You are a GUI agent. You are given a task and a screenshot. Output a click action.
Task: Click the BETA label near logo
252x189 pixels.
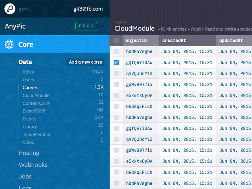[x=24, y=9]
